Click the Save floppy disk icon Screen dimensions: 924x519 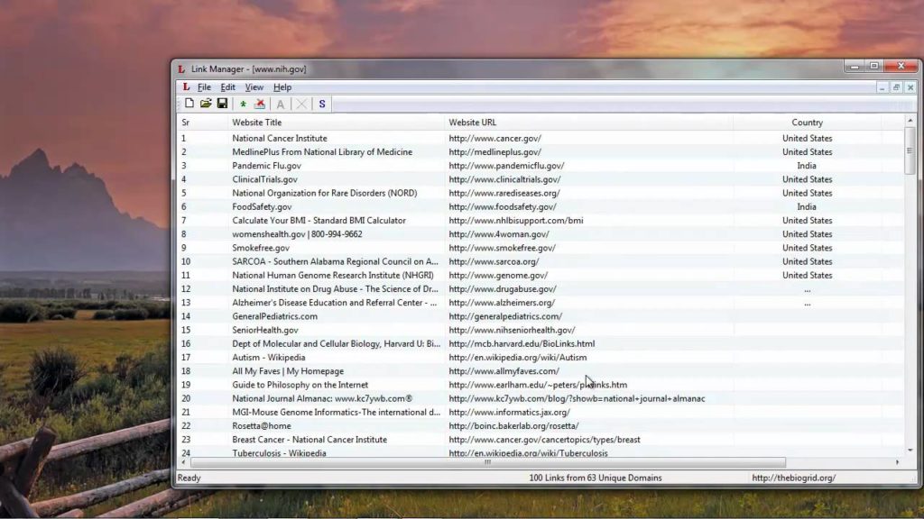click(x=222, y=104)
